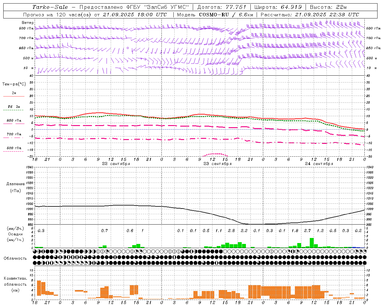Click the 0.6 precipitation value

pos(130,231)
